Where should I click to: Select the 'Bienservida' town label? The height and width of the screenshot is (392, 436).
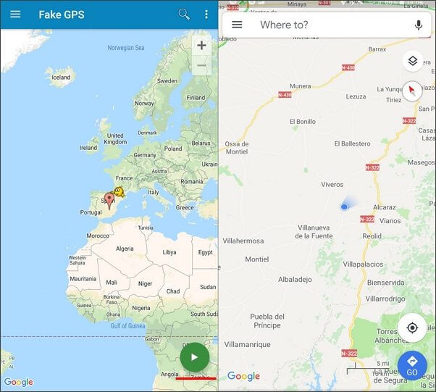coord(386,283)
